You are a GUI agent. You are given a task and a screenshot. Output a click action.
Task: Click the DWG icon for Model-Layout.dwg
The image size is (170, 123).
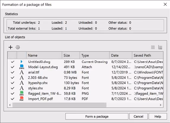tap(22, 67)
